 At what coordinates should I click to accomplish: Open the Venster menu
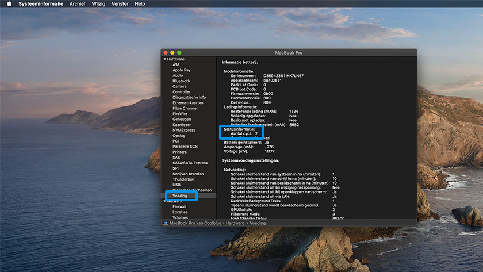click(x=120, y=4)
